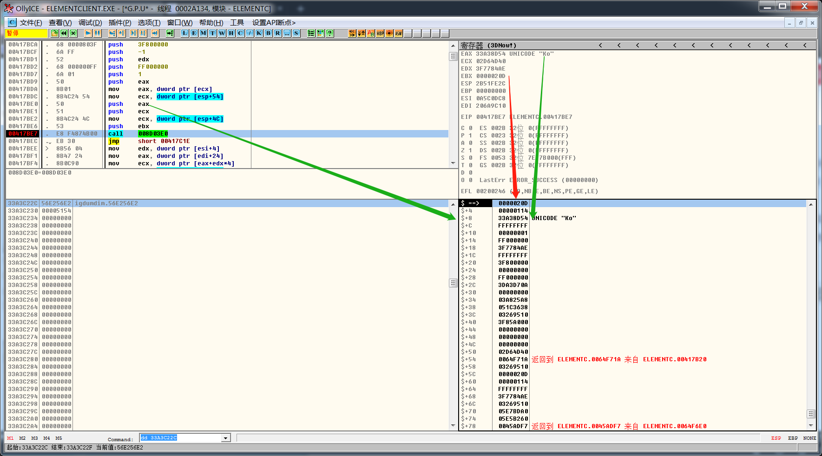Open the Log window with L button
822x456 pixels.
click(185, 33)
